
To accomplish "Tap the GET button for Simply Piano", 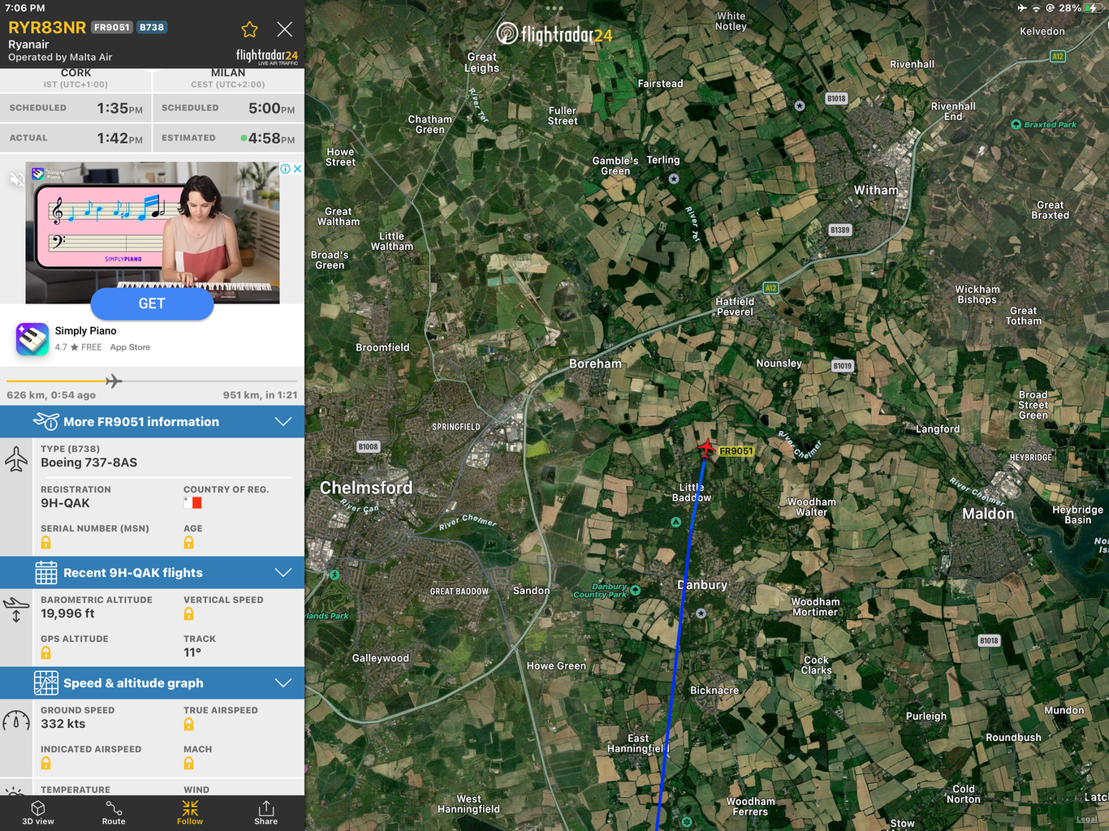I will [152, 304].
